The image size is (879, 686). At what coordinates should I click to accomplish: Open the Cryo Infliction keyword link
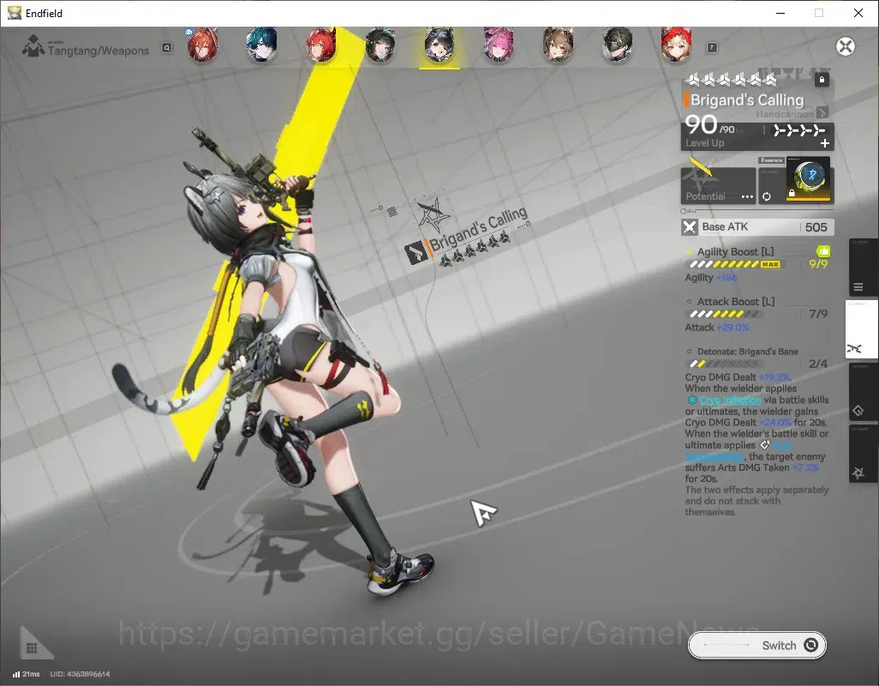pos(730,400)
